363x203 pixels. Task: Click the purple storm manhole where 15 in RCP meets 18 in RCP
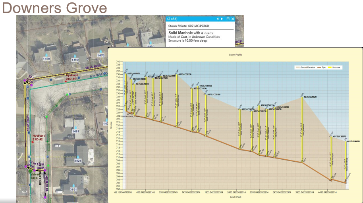coord(25,81)
